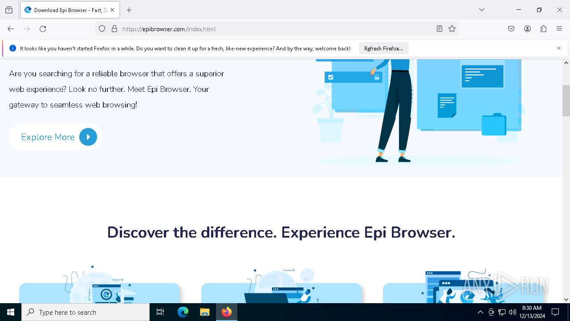Reload the current page
This screenshot has height=321, width=570.
coord(43,29)
